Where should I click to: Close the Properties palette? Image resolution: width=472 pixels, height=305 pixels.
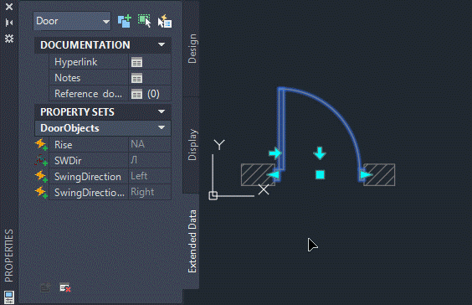(x=9, y=7)
